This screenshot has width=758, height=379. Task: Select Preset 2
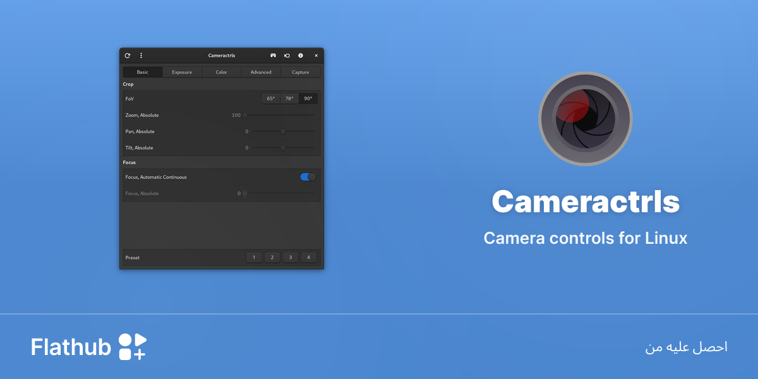point(272,257)
